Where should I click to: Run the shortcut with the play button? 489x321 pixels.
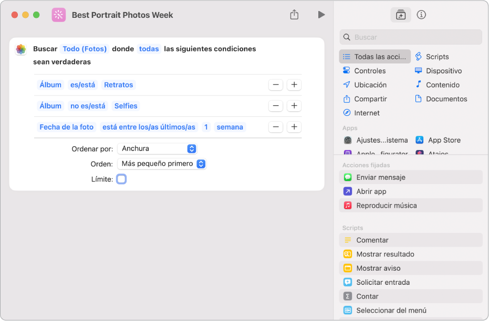click(x=321, y=15)
